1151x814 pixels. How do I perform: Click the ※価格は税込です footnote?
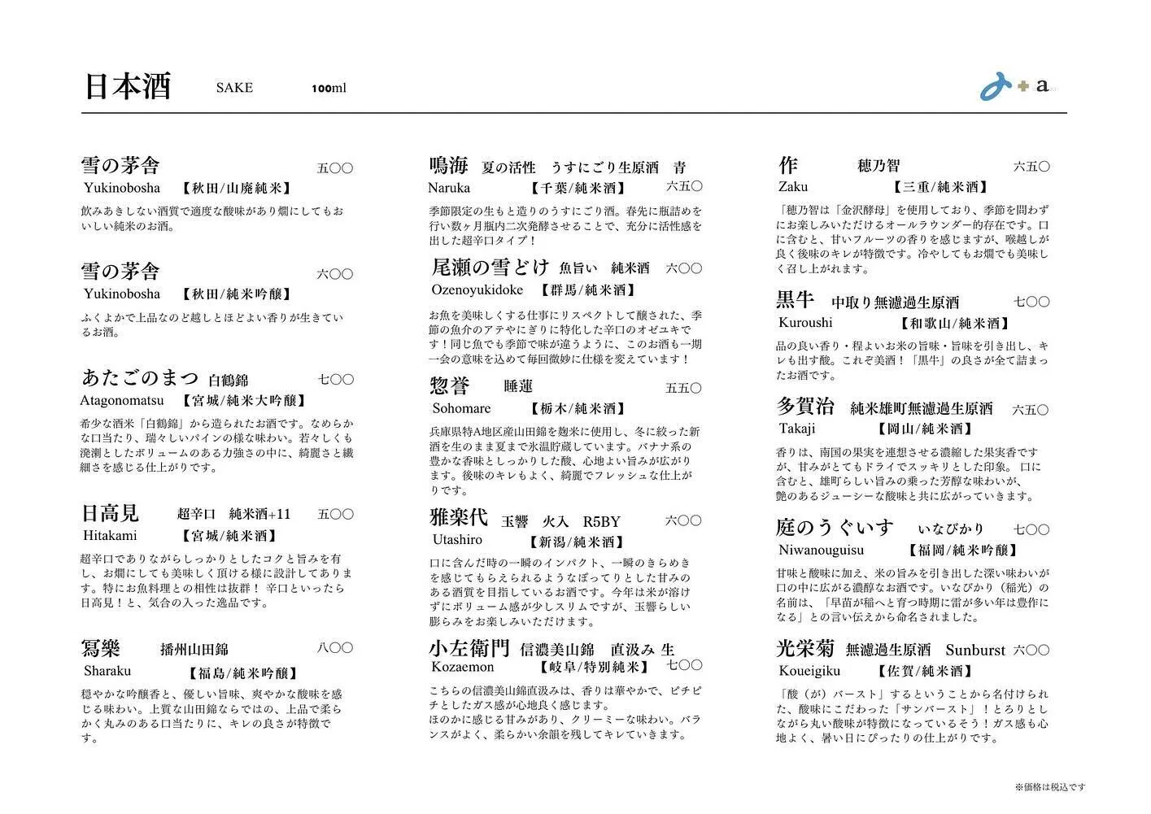click(x=1050, y=787)
